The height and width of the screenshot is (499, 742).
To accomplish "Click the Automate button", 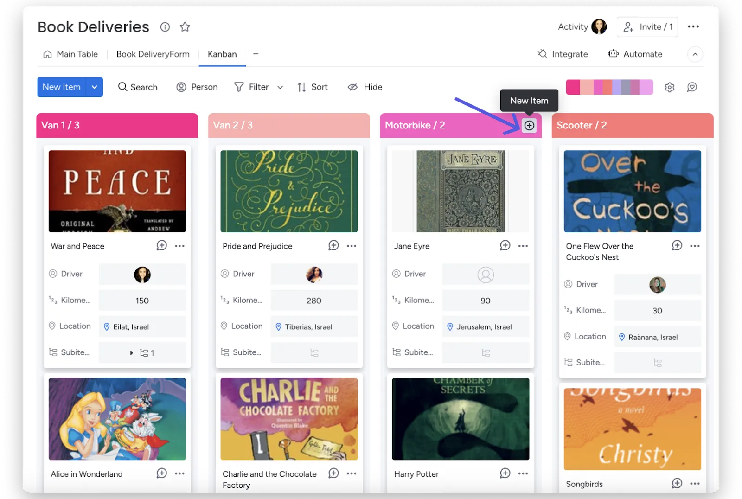I will [635, 54].
